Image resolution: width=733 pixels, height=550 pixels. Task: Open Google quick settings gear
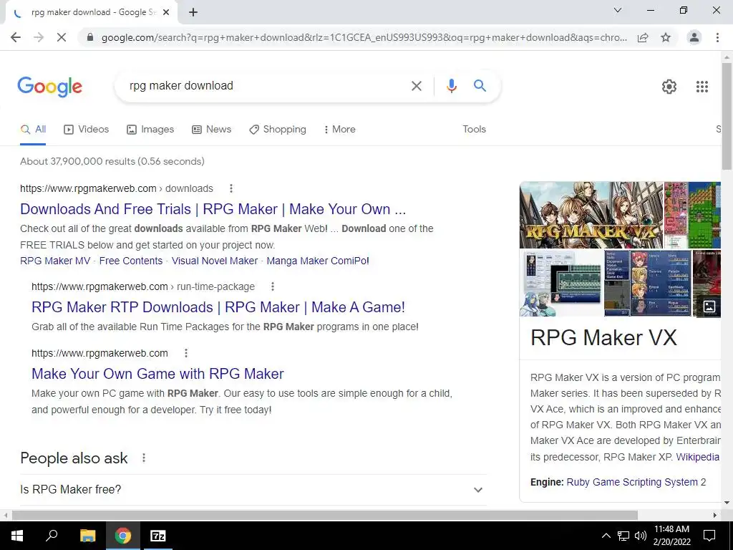click(x=669, y=87)
